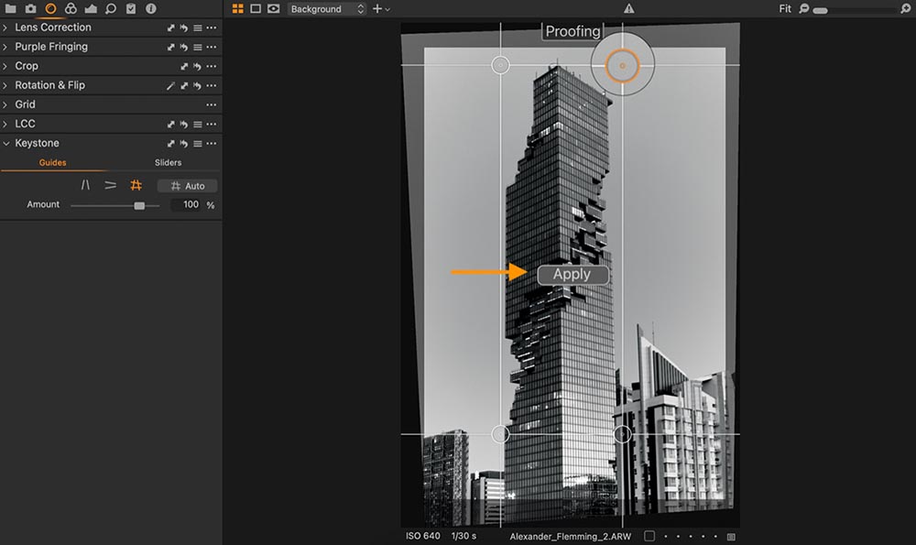Select the Lens circle tool tab
916x545 pixels.
50,9
